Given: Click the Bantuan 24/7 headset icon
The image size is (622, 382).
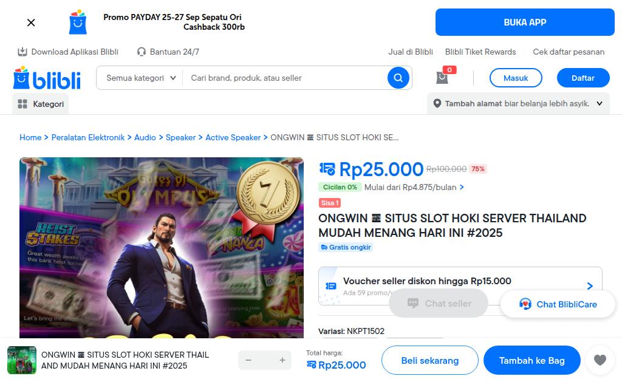Looking at the screenshot, I should (142, 52).
